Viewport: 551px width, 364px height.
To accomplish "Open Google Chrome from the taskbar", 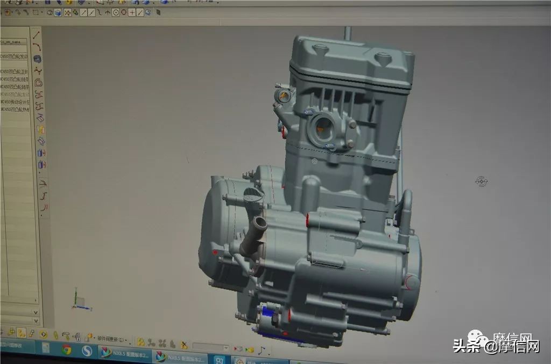I will pyautogui.click(x=67, y=350).
